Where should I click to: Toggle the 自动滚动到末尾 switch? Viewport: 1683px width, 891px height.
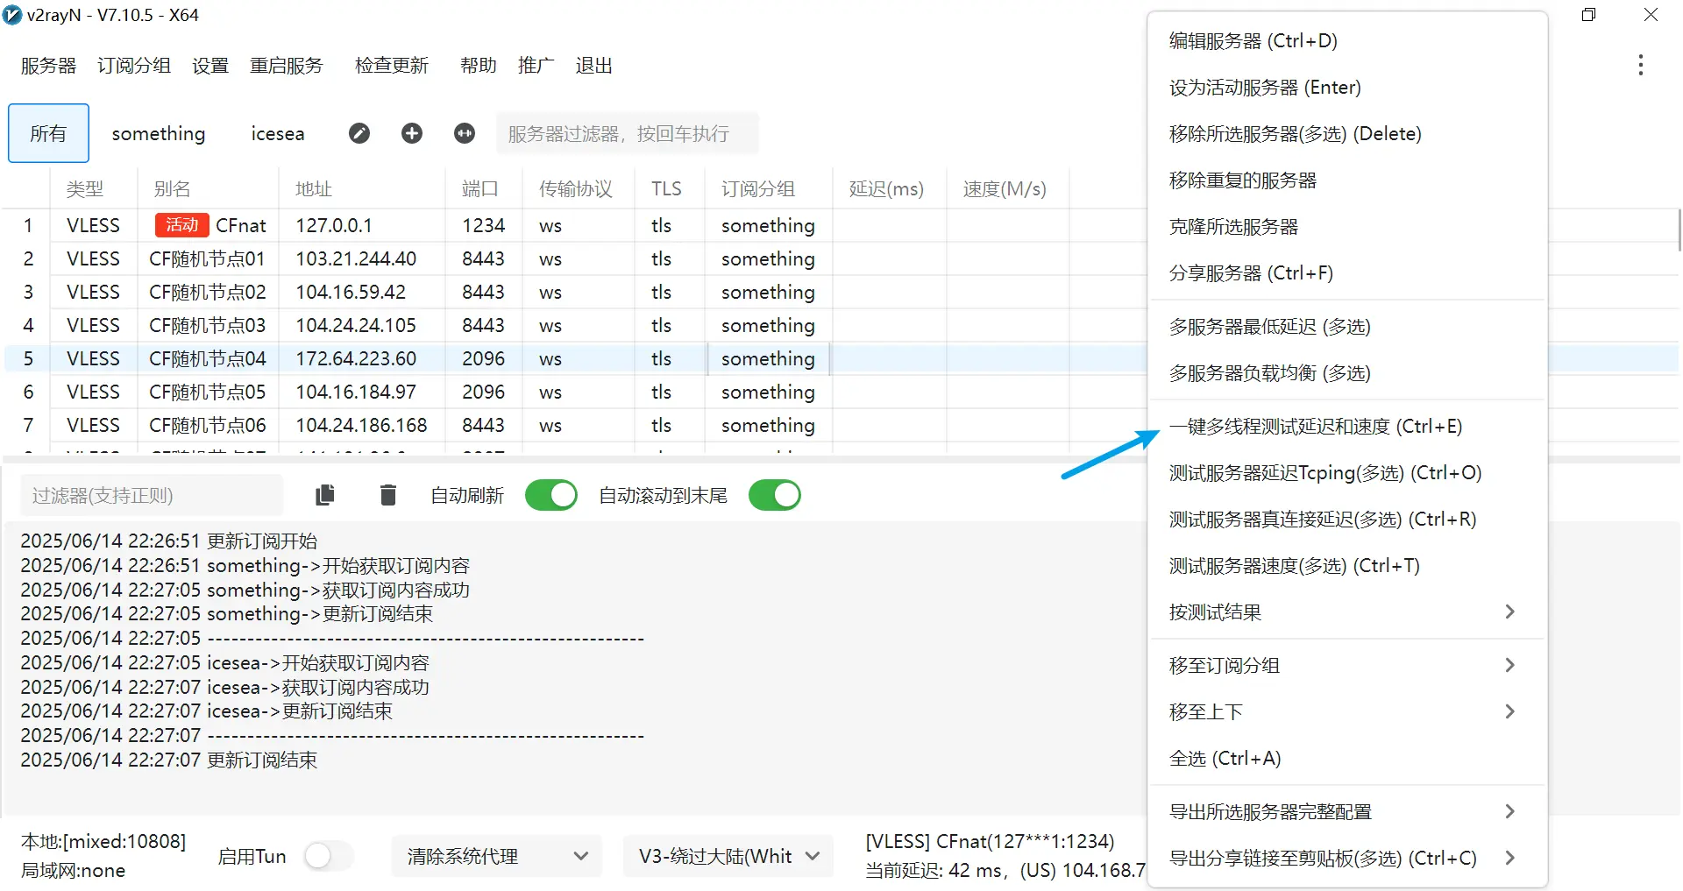pos(775,495)
